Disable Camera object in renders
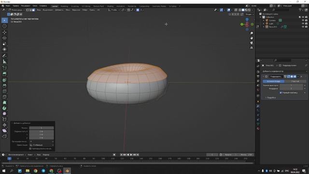This screenshot has height=174, width=309. tap(306, 20)
